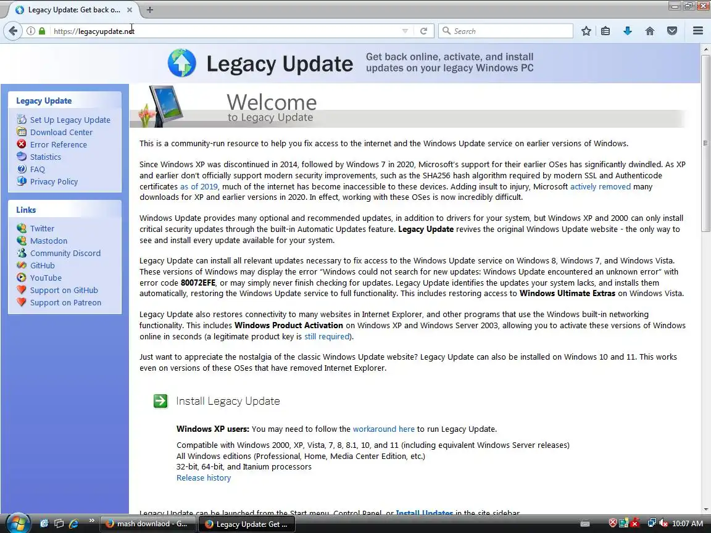Open the Statistics link
This screenshot has height=533, width=711.
point(45,157)
